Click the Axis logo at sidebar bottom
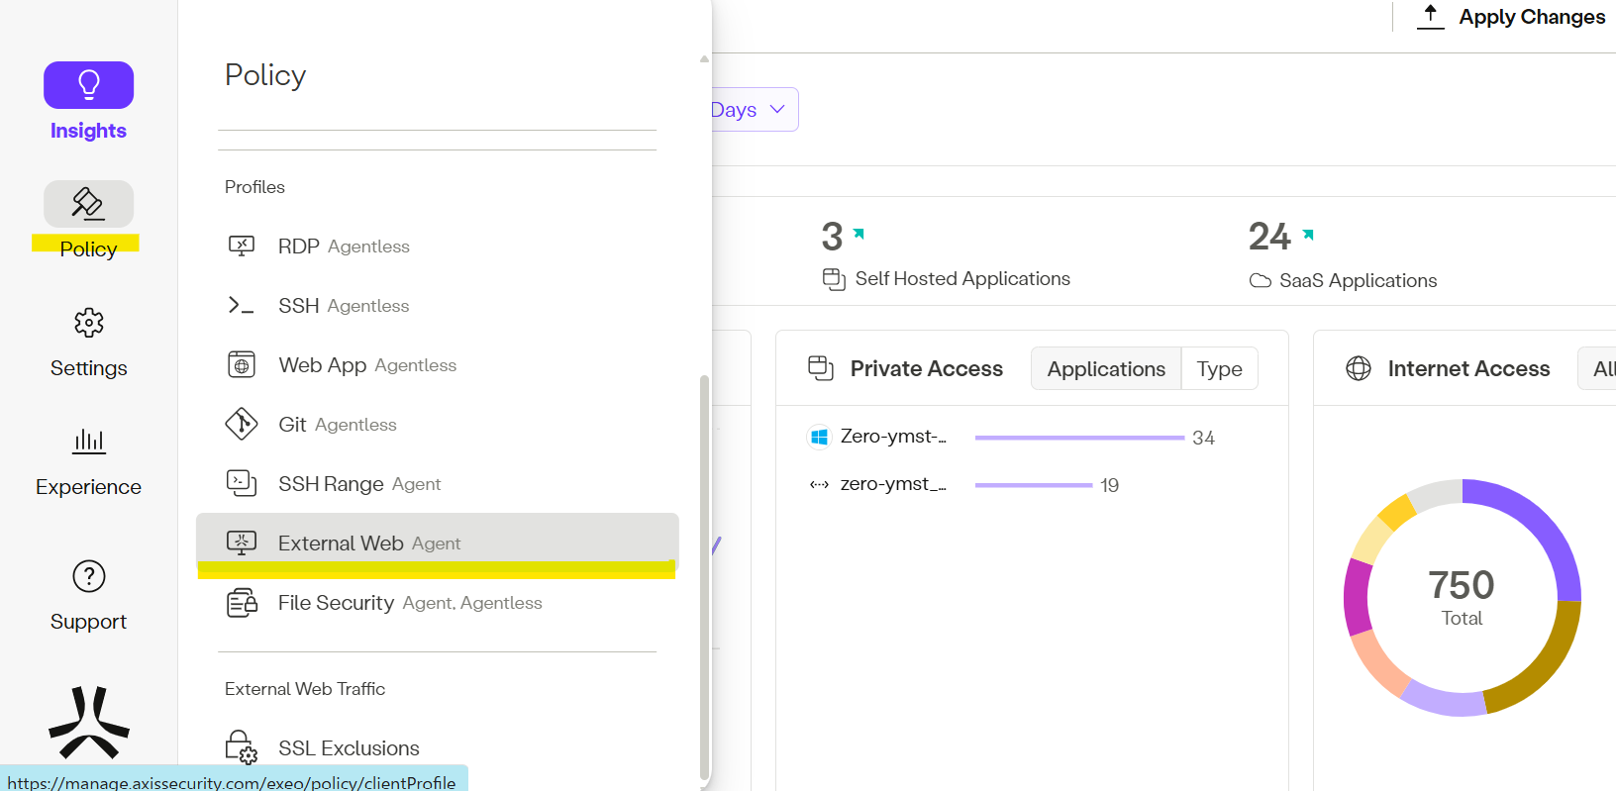Viewport: 1616px width, 791px height. pos(88,723)
